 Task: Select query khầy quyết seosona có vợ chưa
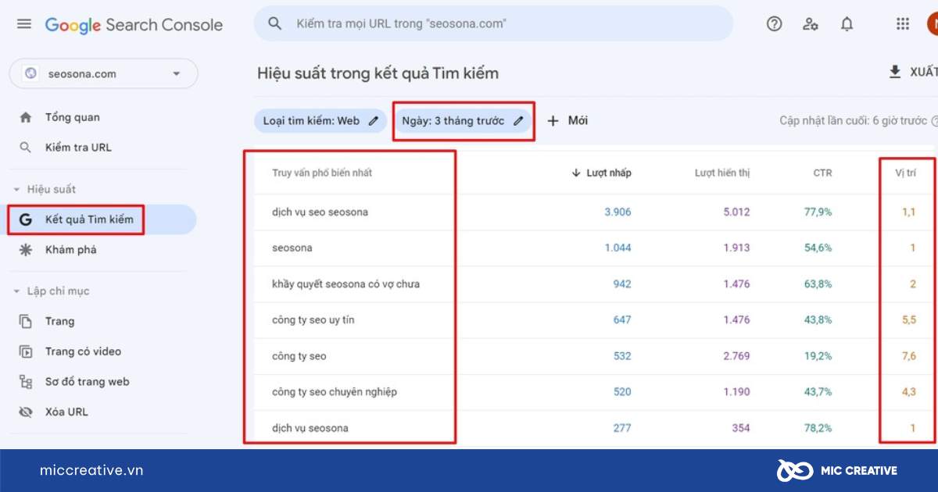pos(345,283)
